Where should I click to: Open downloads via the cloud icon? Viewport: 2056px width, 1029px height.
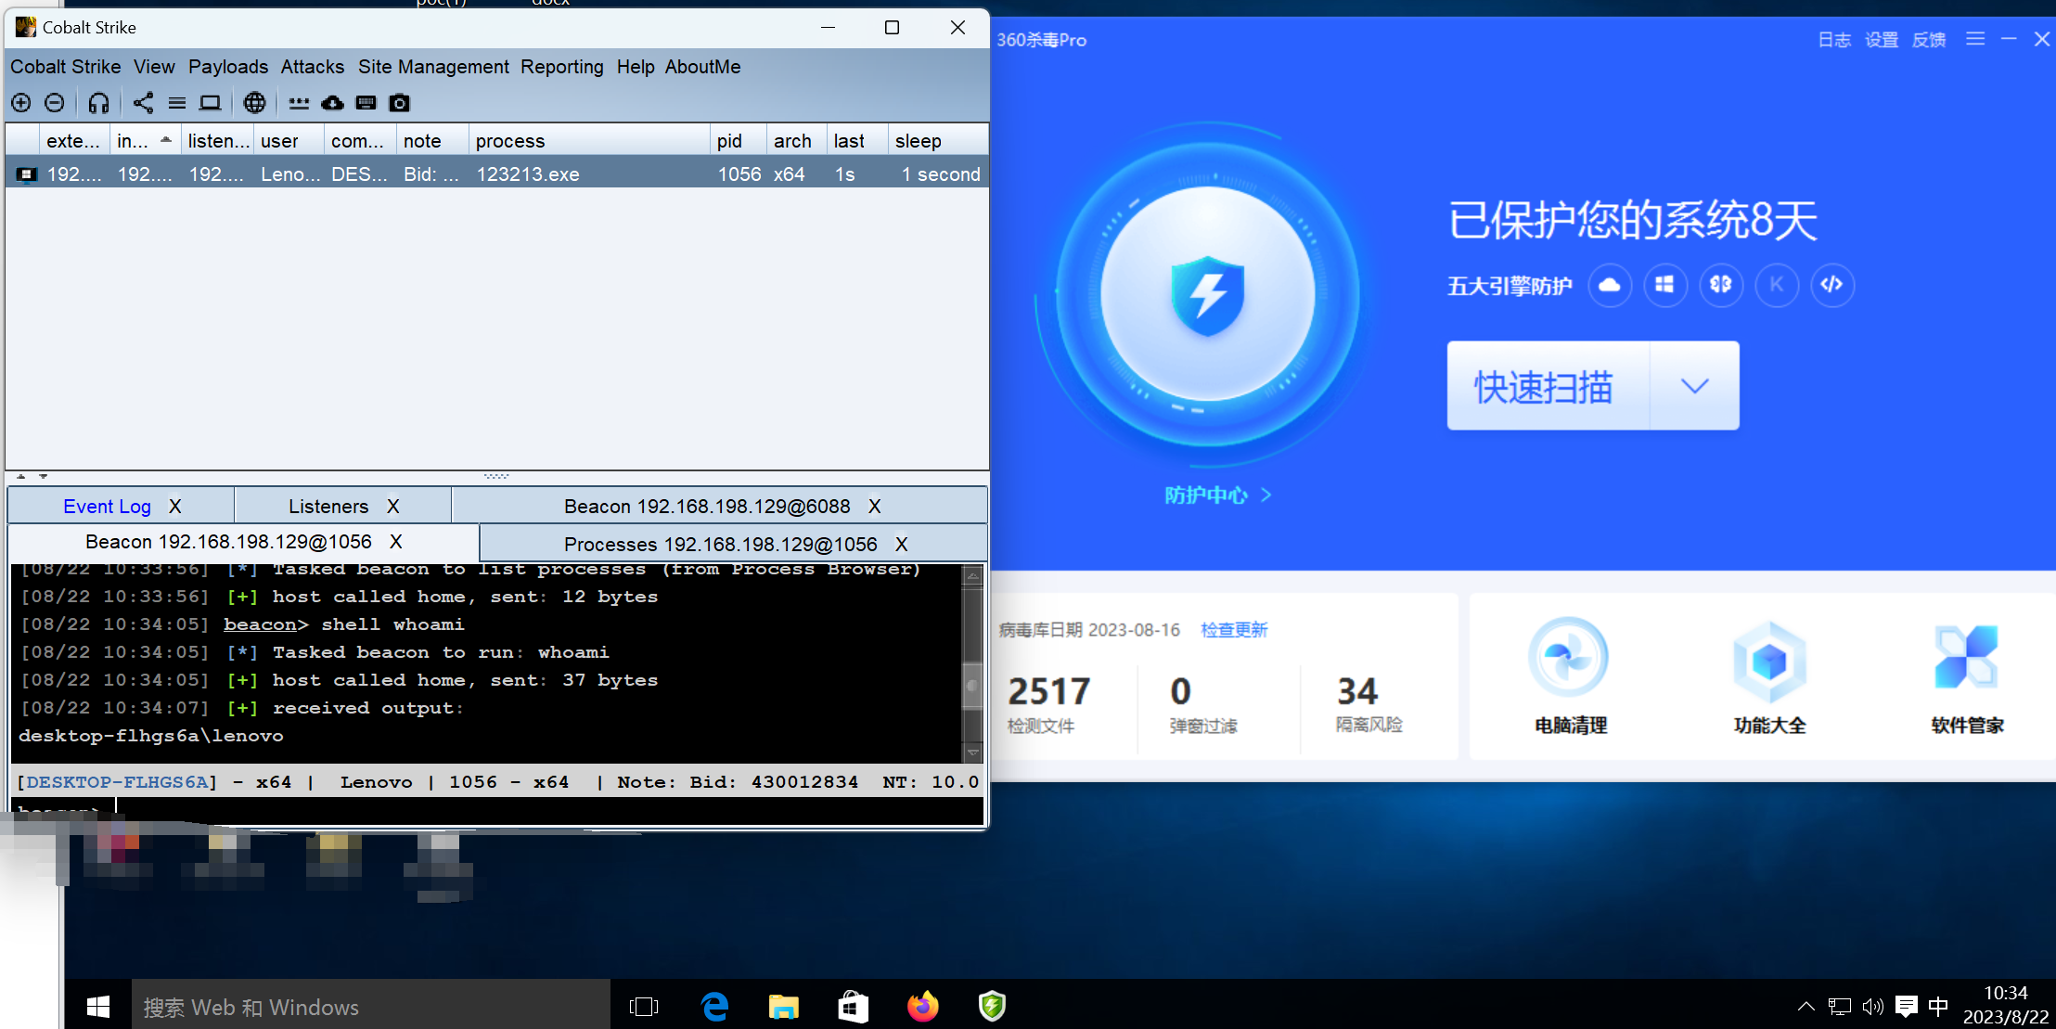coord(332,103)
